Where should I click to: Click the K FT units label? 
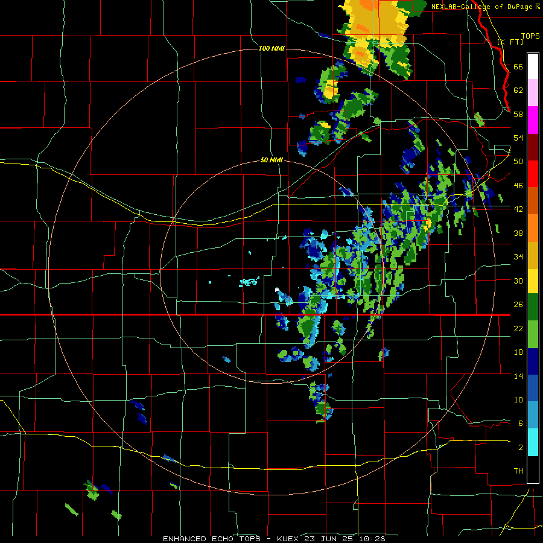(x=510, y=42)
